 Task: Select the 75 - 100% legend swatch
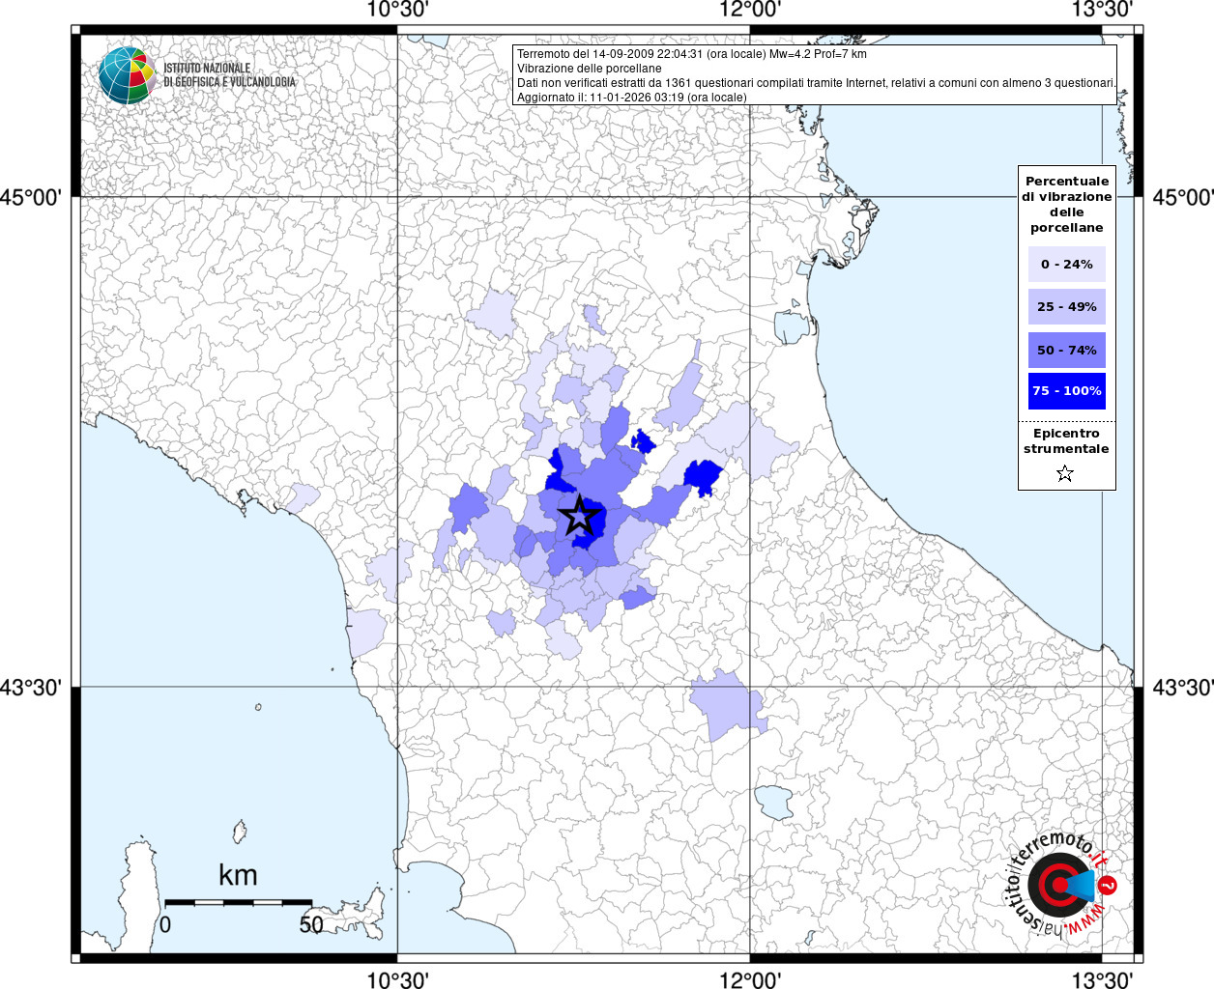[x=1067, y=391]
